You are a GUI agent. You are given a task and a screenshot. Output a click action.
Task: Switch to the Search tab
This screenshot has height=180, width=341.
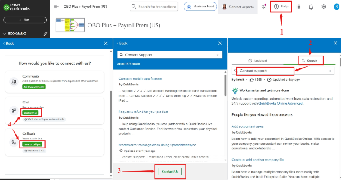point(309,61)
